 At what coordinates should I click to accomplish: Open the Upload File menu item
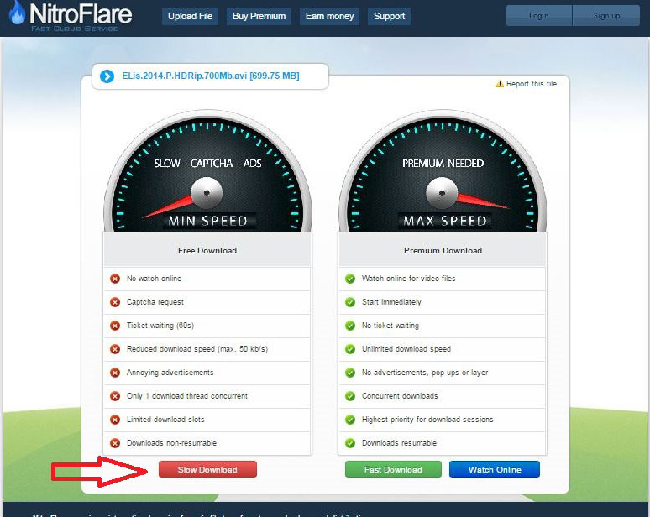(x=191, y=16)
